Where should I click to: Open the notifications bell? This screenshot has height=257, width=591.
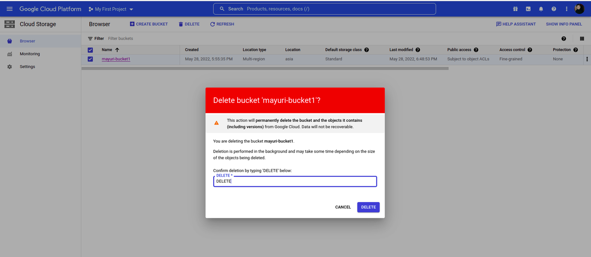click(x=541, y=9)
